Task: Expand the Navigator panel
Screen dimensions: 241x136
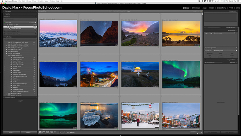Action: click(x=4, y=11)
